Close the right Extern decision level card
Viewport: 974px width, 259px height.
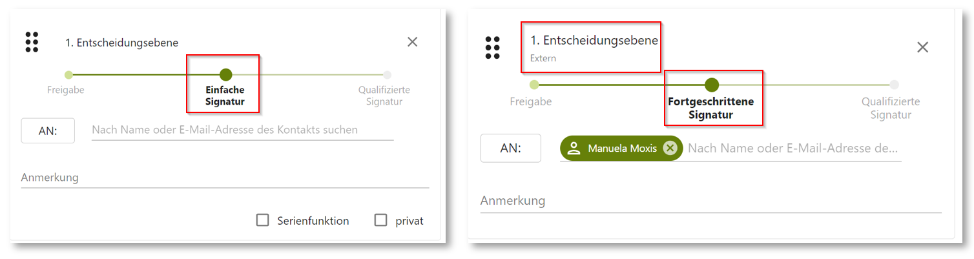923,47
